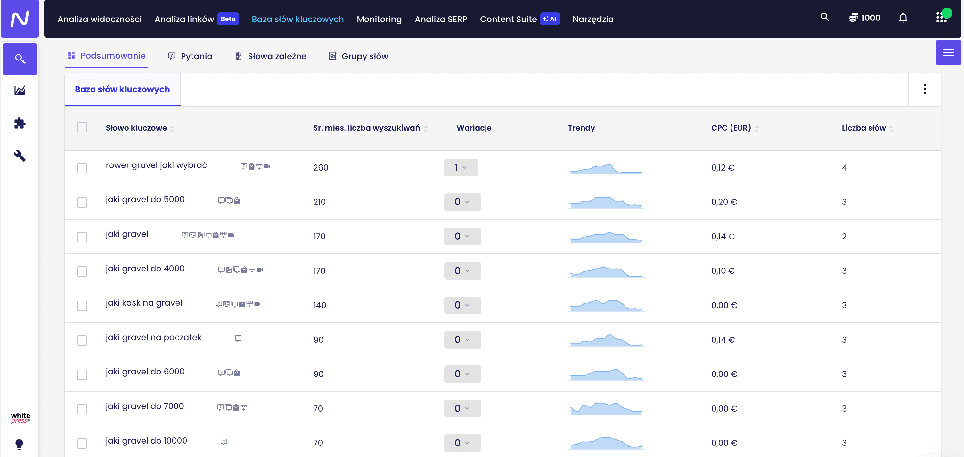964x457 pixels.
Task: Click the logo icon in the top-left corner
Action: tap(20, 19)
